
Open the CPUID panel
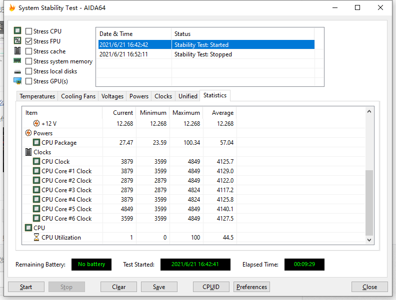[x=211, y=287]
